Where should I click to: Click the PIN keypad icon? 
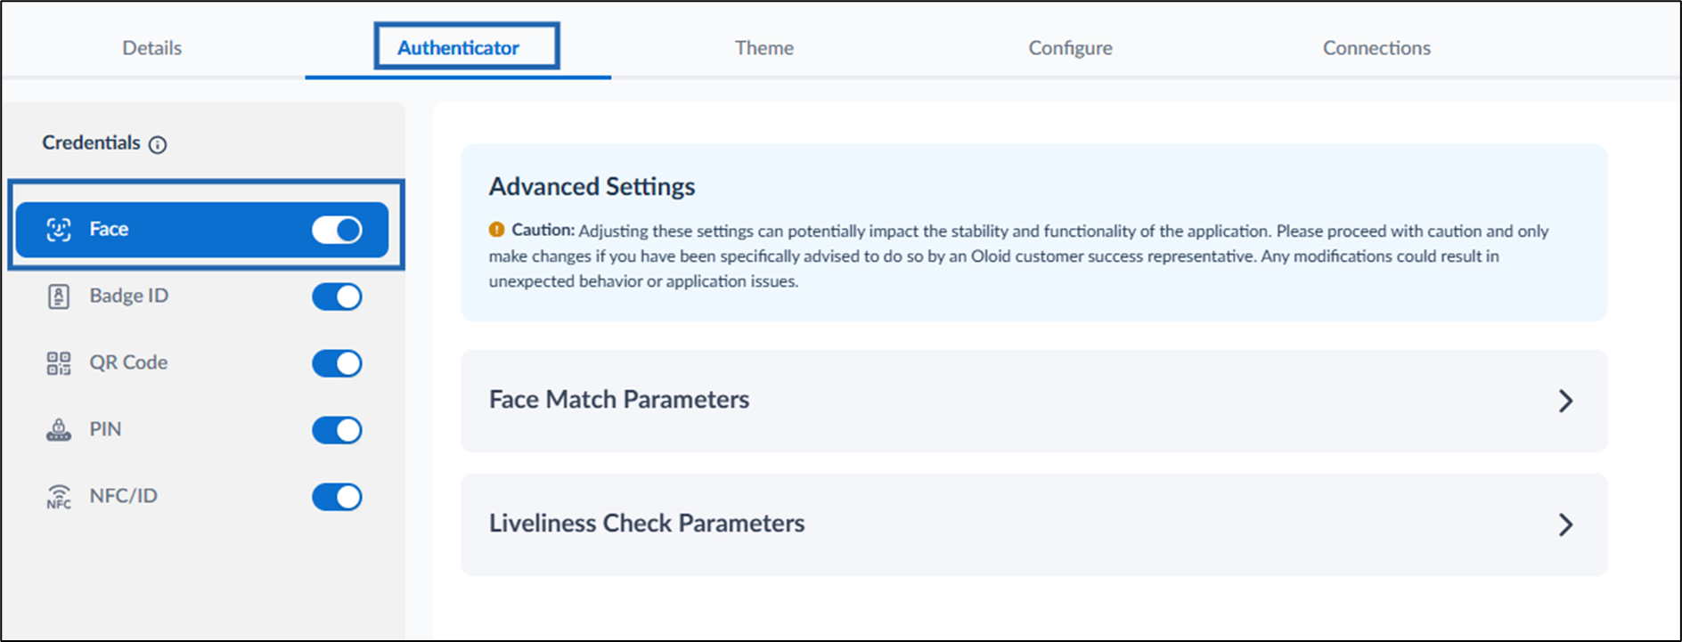[59, 430]
